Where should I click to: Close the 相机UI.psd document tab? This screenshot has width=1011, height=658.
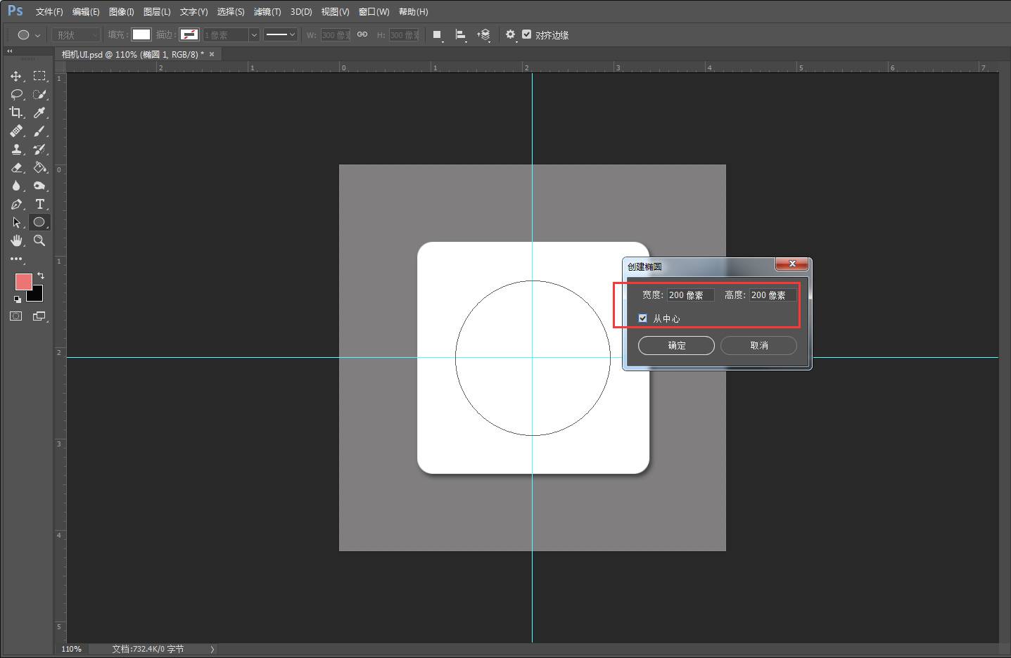pos(212,54)
